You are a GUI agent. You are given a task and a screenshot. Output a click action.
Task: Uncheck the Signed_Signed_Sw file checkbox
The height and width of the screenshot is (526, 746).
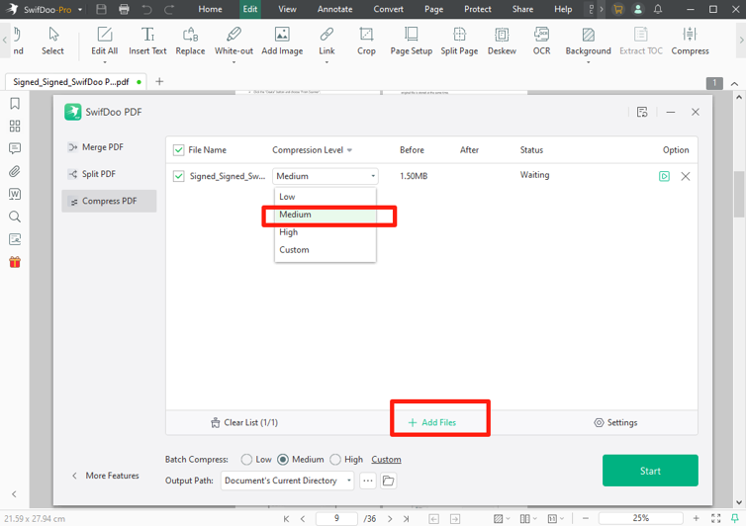point(179,176)
